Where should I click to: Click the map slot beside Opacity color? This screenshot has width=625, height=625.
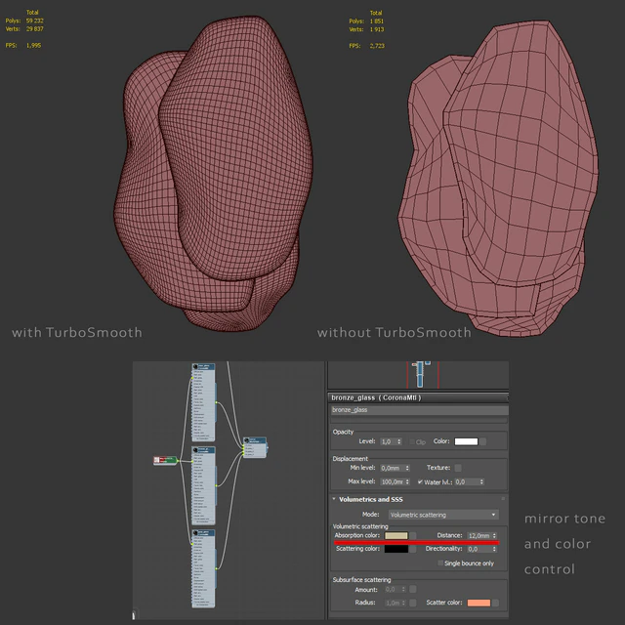tap(482, 441)
